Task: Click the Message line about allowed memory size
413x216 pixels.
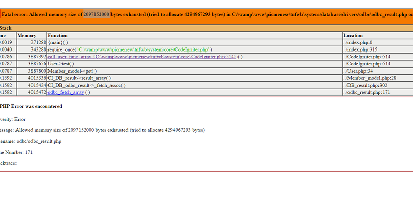Action: point(102,130)
